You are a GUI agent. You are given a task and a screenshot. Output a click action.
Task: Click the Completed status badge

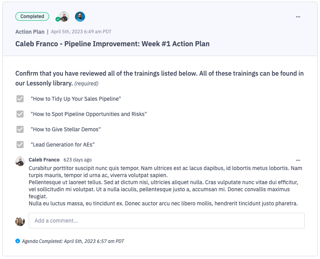(32, 16)
